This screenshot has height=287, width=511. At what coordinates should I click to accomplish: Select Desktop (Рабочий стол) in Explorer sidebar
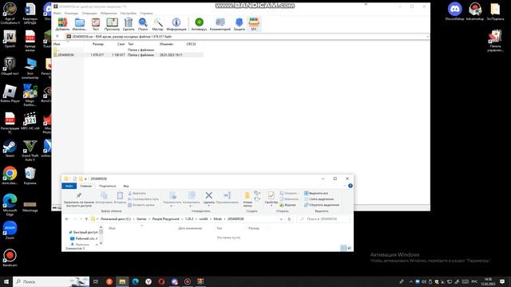click(x=84, y=238)
